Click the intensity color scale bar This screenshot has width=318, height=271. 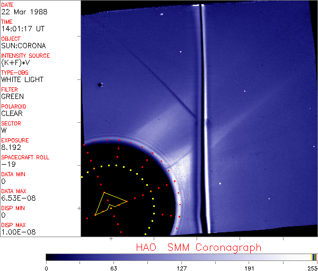pos(181,257)
